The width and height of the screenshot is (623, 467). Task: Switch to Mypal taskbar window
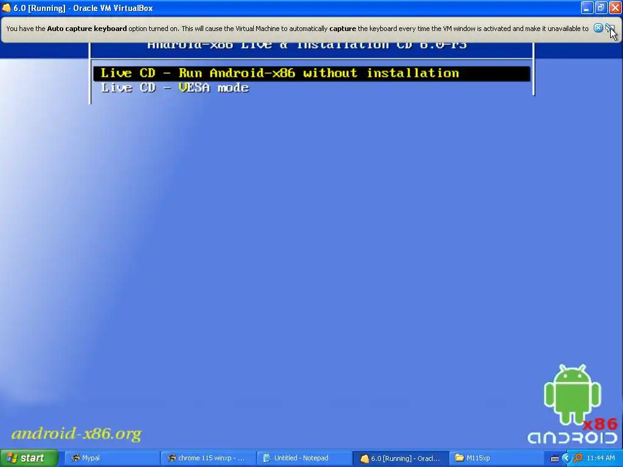[112, 458]
